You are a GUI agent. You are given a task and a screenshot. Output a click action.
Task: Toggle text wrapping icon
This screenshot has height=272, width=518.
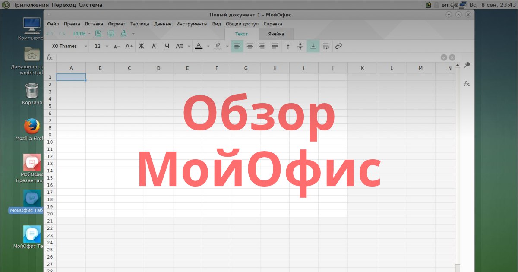[326, 46]
